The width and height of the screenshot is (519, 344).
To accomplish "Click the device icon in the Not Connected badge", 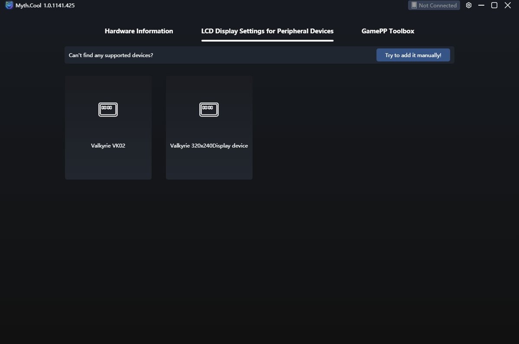I will pyautogui.click(x=414, y=5).
